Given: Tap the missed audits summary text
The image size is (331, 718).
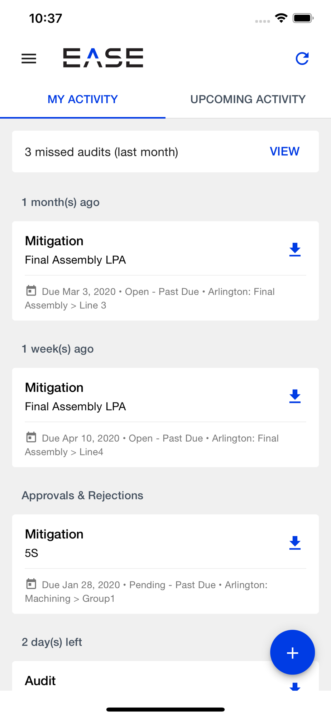Looking at the screenshot, I should pyautogui.click(x=101, y=152).
